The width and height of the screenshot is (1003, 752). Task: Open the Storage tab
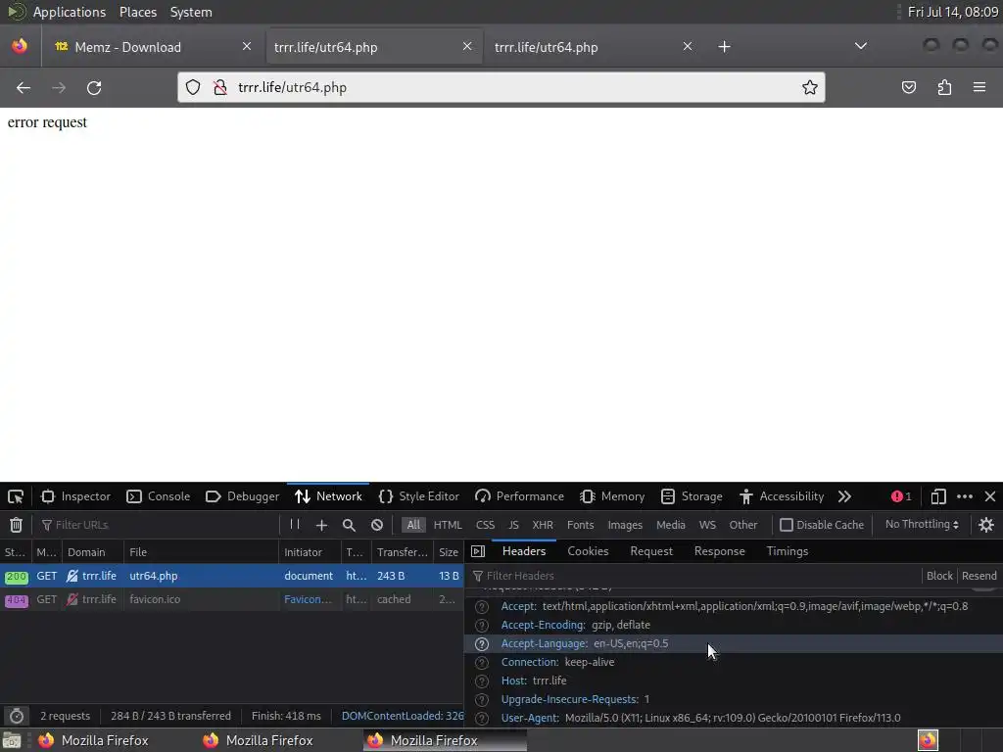[692, 496]
